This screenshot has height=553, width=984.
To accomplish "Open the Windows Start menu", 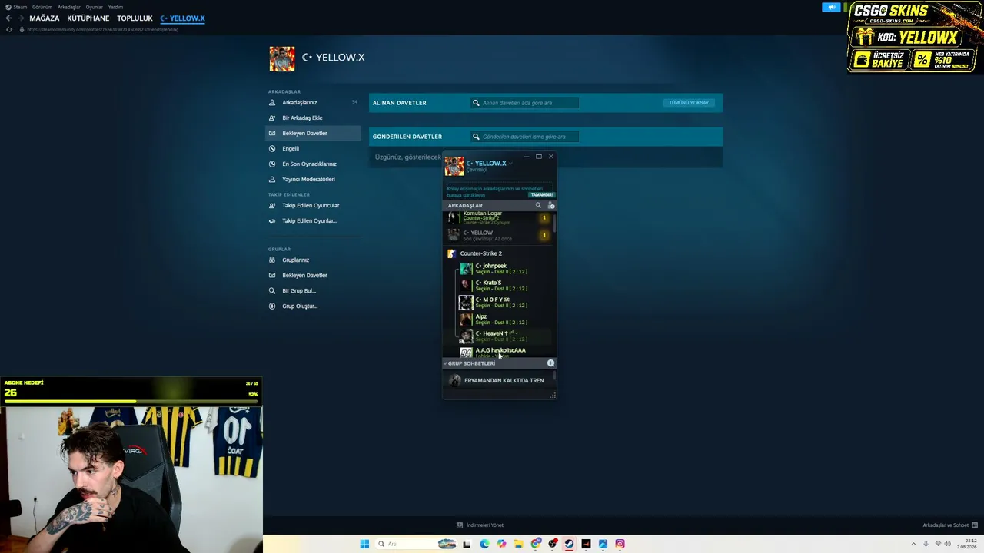I will point(364,544).
